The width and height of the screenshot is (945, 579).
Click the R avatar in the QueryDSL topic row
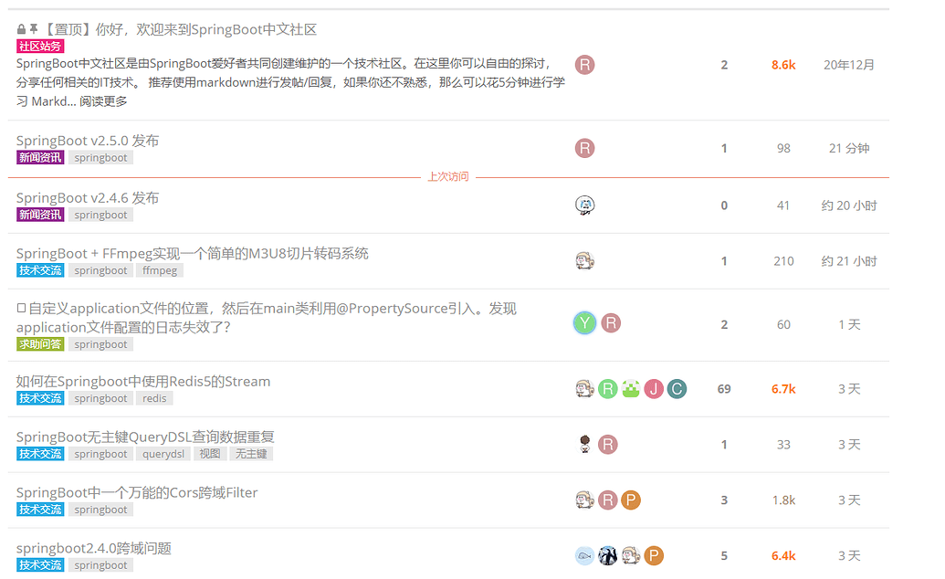[x=608, y=445]
